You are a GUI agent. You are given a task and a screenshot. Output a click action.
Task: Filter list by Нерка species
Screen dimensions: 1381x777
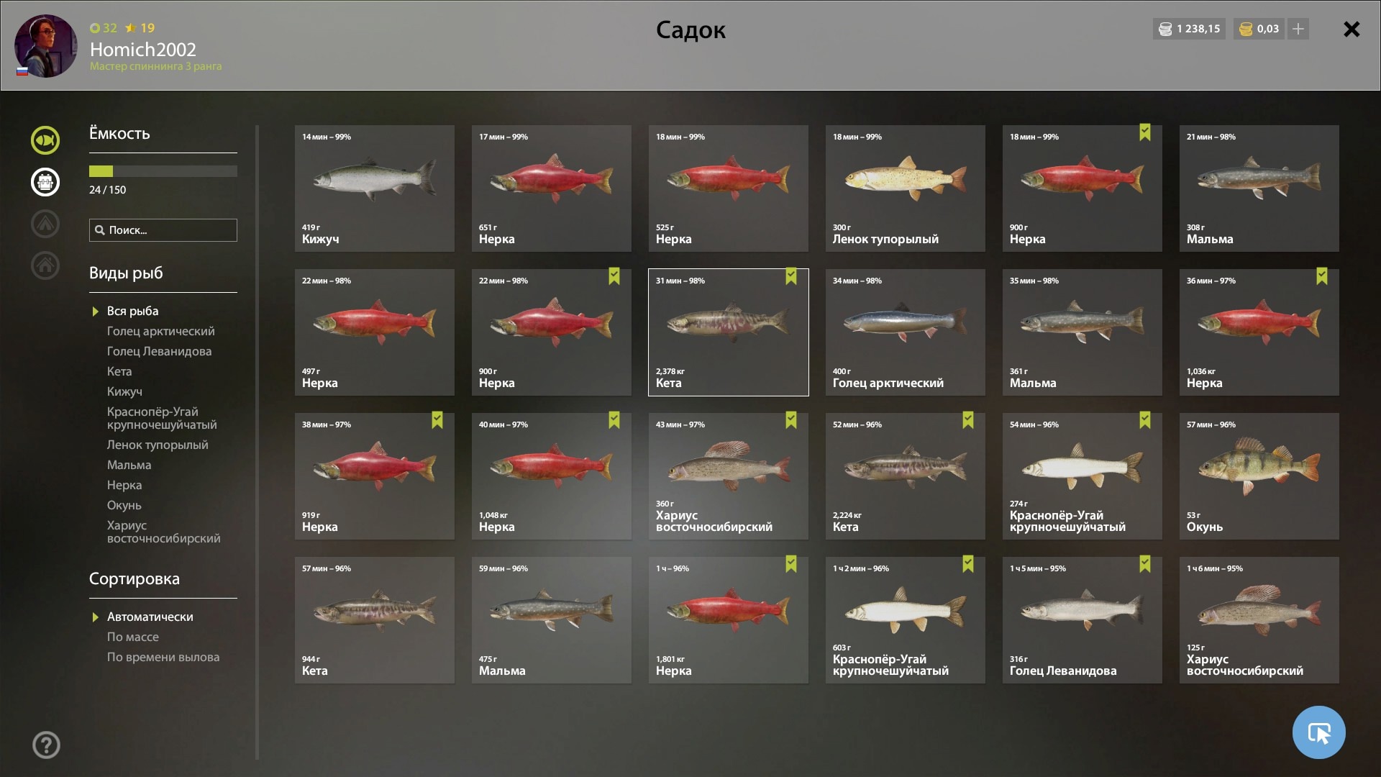tap(124, 485)
